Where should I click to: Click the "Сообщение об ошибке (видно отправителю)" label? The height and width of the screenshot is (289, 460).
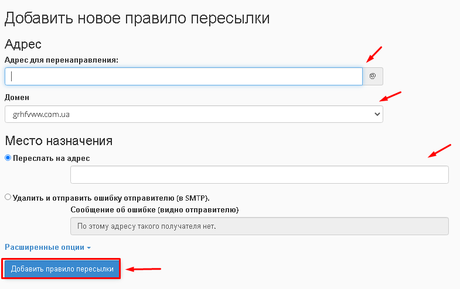point(154,209)
